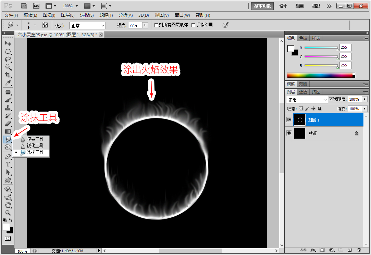Viewport: 371px width, 255px height.
Task: Select the Healing Brush tool
Action: 8,92
